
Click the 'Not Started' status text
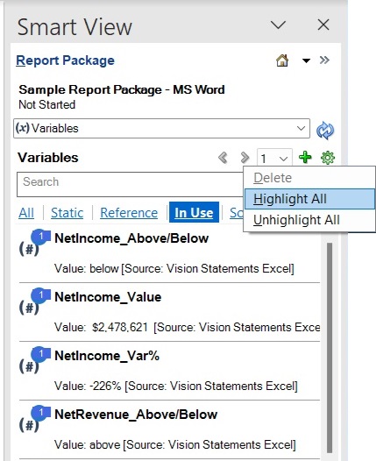pos(47,104)
